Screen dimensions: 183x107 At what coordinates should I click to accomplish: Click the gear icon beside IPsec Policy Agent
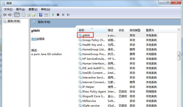pos(80,91)
